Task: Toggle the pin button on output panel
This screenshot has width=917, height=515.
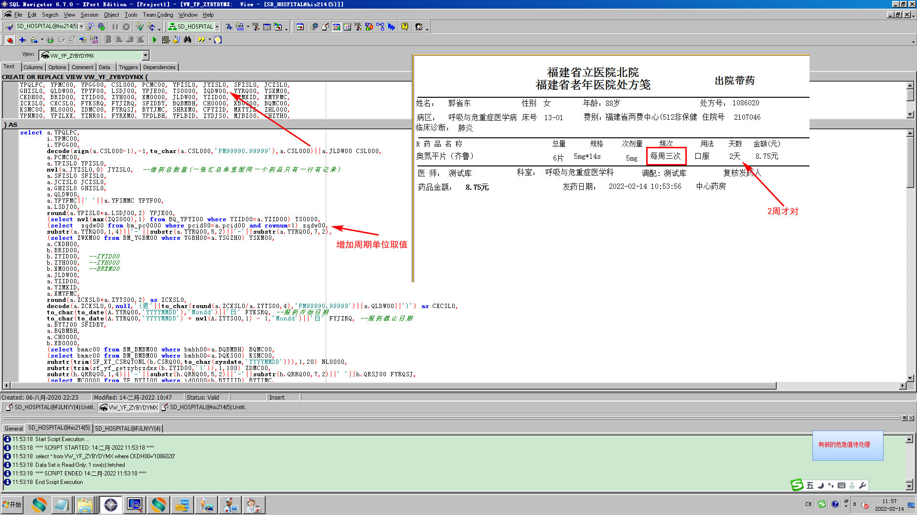Action: (x=904, y=418)
